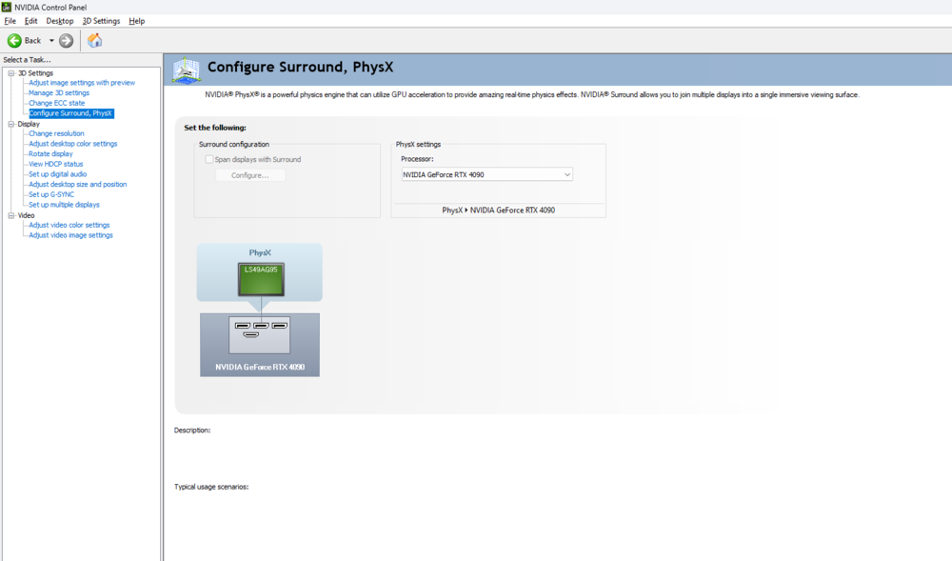The image size is (952, 561).
Task: Collapse the Video tree node
Action: click(10, 215)
